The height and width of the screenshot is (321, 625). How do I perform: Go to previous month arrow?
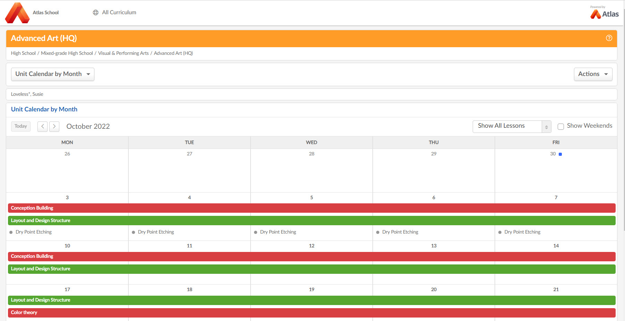coord(42,126)
